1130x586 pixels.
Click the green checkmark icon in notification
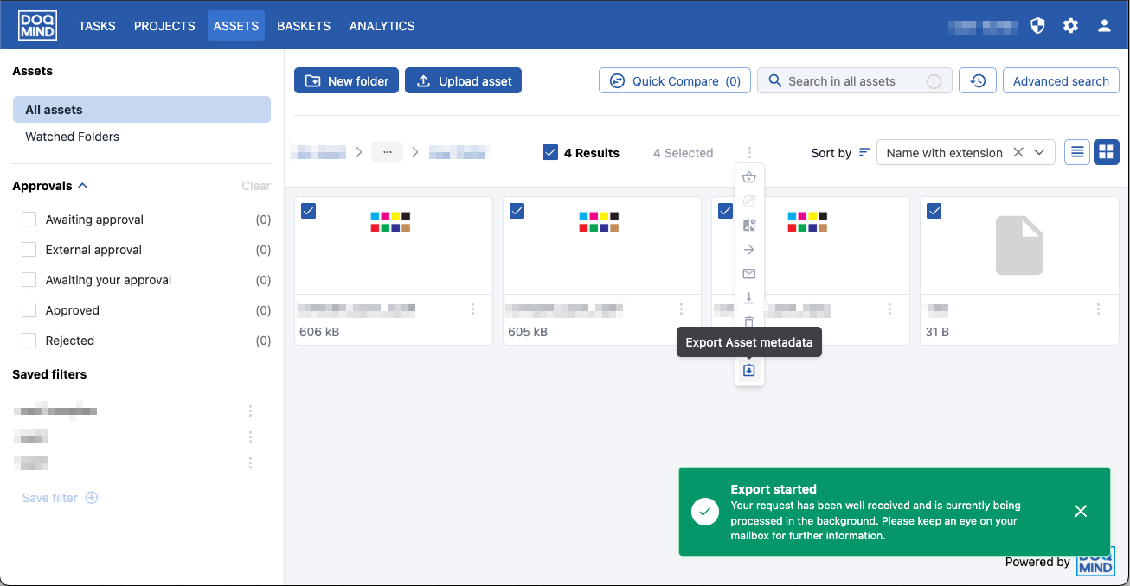click(705, 512)
